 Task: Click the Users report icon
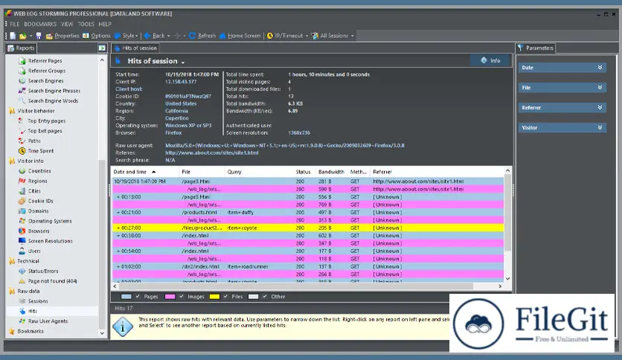(x=22, y=251)
